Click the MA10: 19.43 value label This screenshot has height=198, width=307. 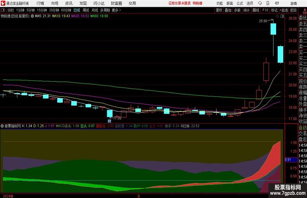pyautogui.click(x=61, y=16)
